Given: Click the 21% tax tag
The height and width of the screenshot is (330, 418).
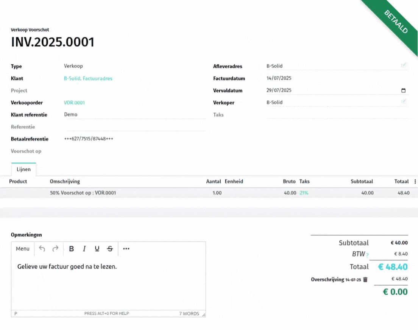Looking at the screenshot, I should 304,193.
